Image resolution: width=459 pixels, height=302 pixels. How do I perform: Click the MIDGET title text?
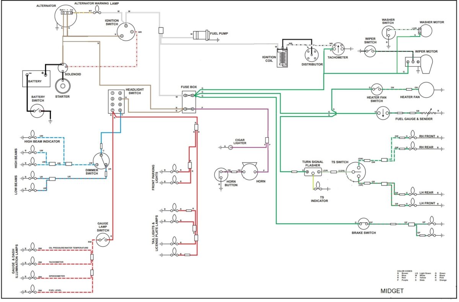392,291
